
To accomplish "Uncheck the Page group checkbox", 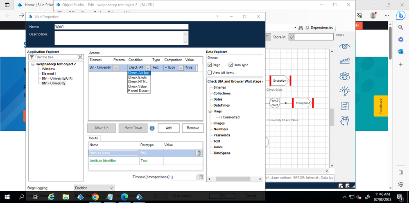I will (x=210, y=65).
